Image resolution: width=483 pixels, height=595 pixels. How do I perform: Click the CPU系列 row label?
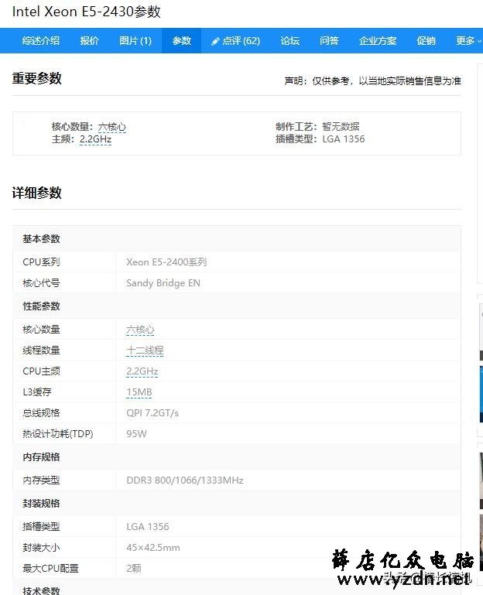tap(41, 262)
